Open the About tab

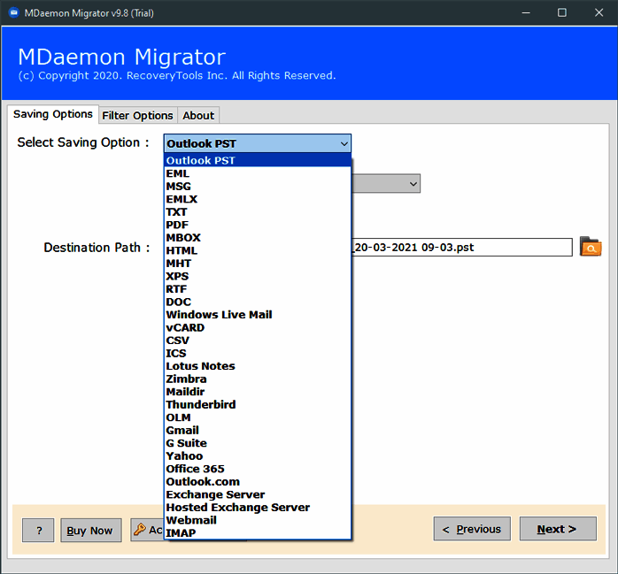click(198, 115)
